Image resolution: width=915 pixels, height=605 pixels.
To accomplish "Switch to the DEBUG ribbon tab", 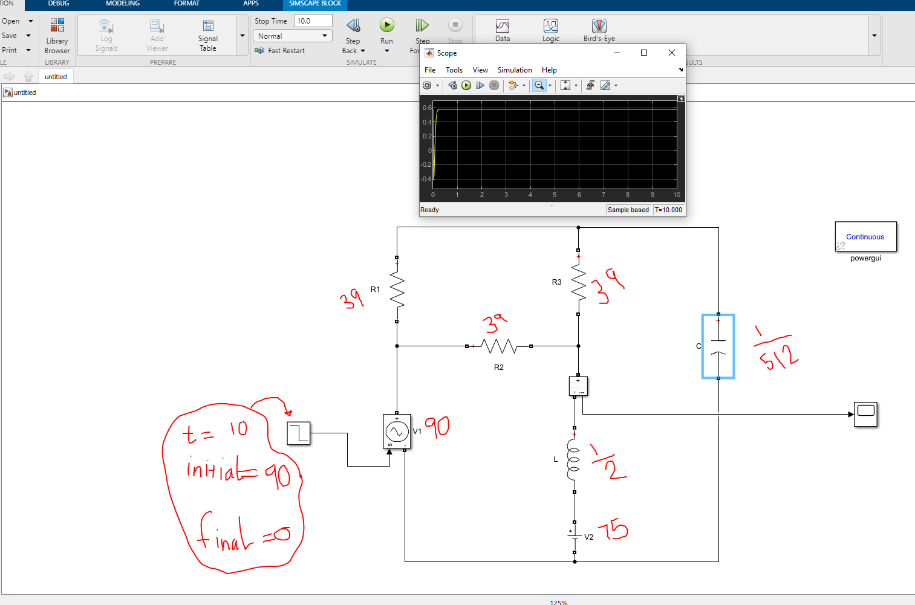I will [58, 4].
